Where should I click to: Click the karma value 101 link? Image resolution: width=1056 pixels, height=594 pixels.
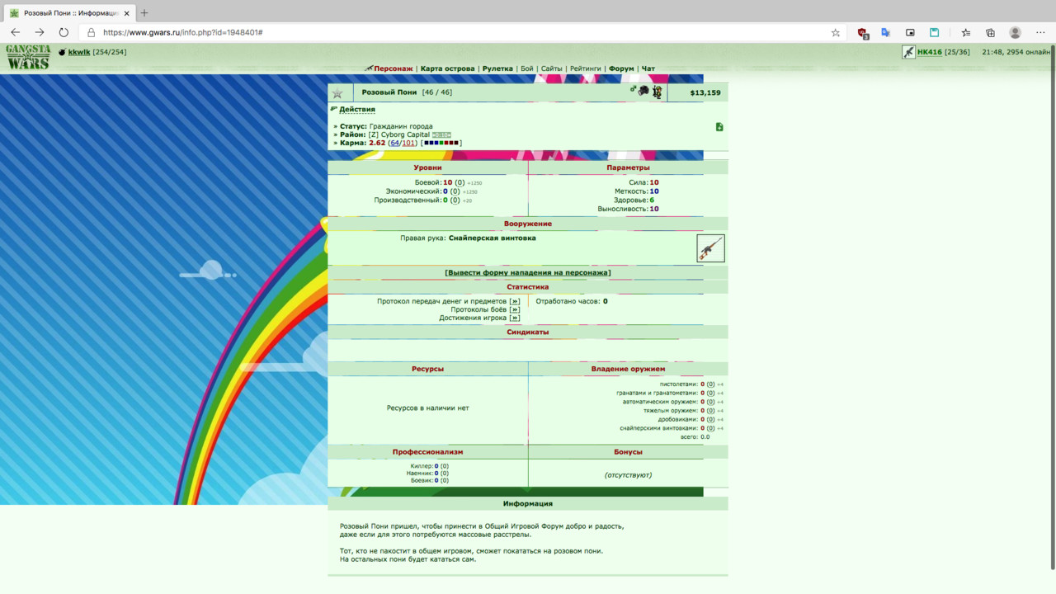point(408,143)
